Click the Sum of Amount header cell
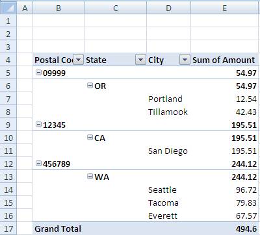 point(225,60)
